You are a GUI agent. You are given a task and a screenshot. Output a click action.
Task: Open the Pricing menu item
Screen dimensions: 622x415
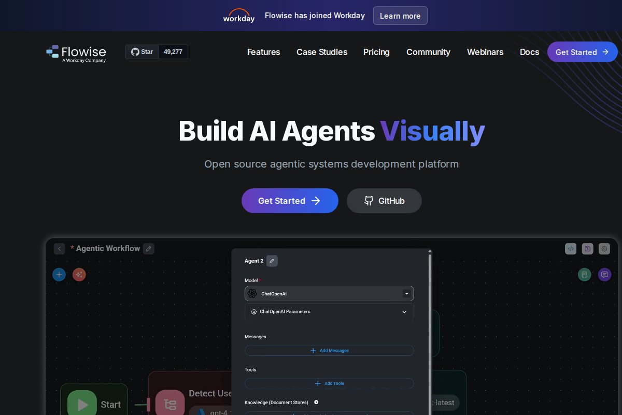376,52
